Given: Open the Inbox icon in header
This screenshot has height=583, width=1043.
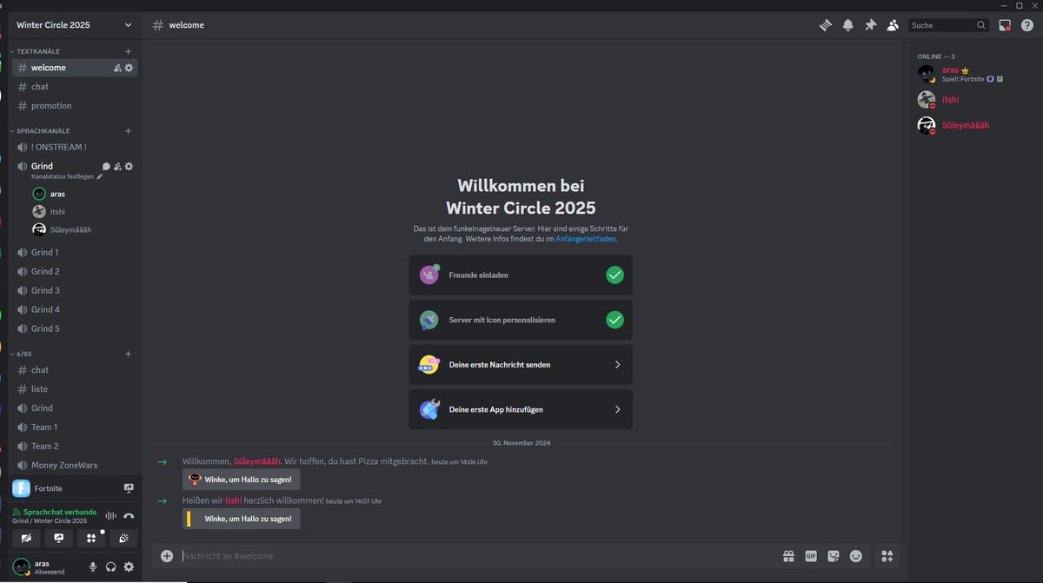Looking at the screenshot, I should coord(1005,25).
